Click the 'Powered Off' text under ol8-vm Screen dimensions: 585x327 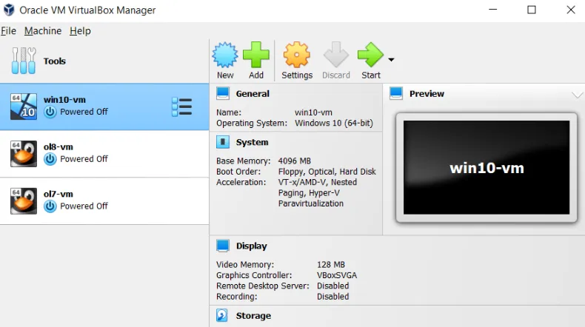84,159
